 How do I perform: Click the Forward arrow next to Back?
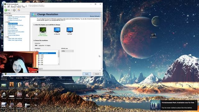14,10
